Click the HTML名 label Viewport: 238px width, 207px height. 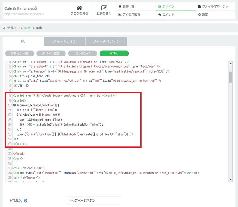coord(16,201)
